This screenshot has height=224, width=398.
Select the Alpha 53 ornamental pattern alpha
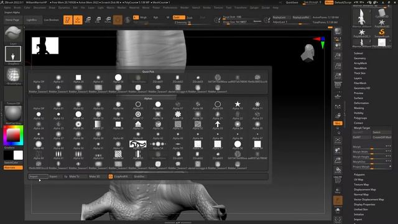coord(138,144)
